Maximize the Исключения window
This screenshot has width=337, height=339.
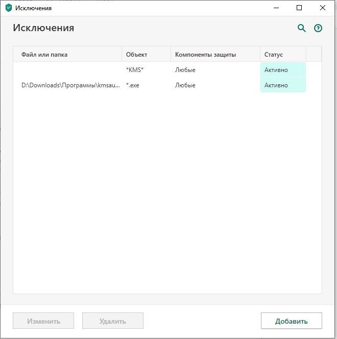[299, 8]
